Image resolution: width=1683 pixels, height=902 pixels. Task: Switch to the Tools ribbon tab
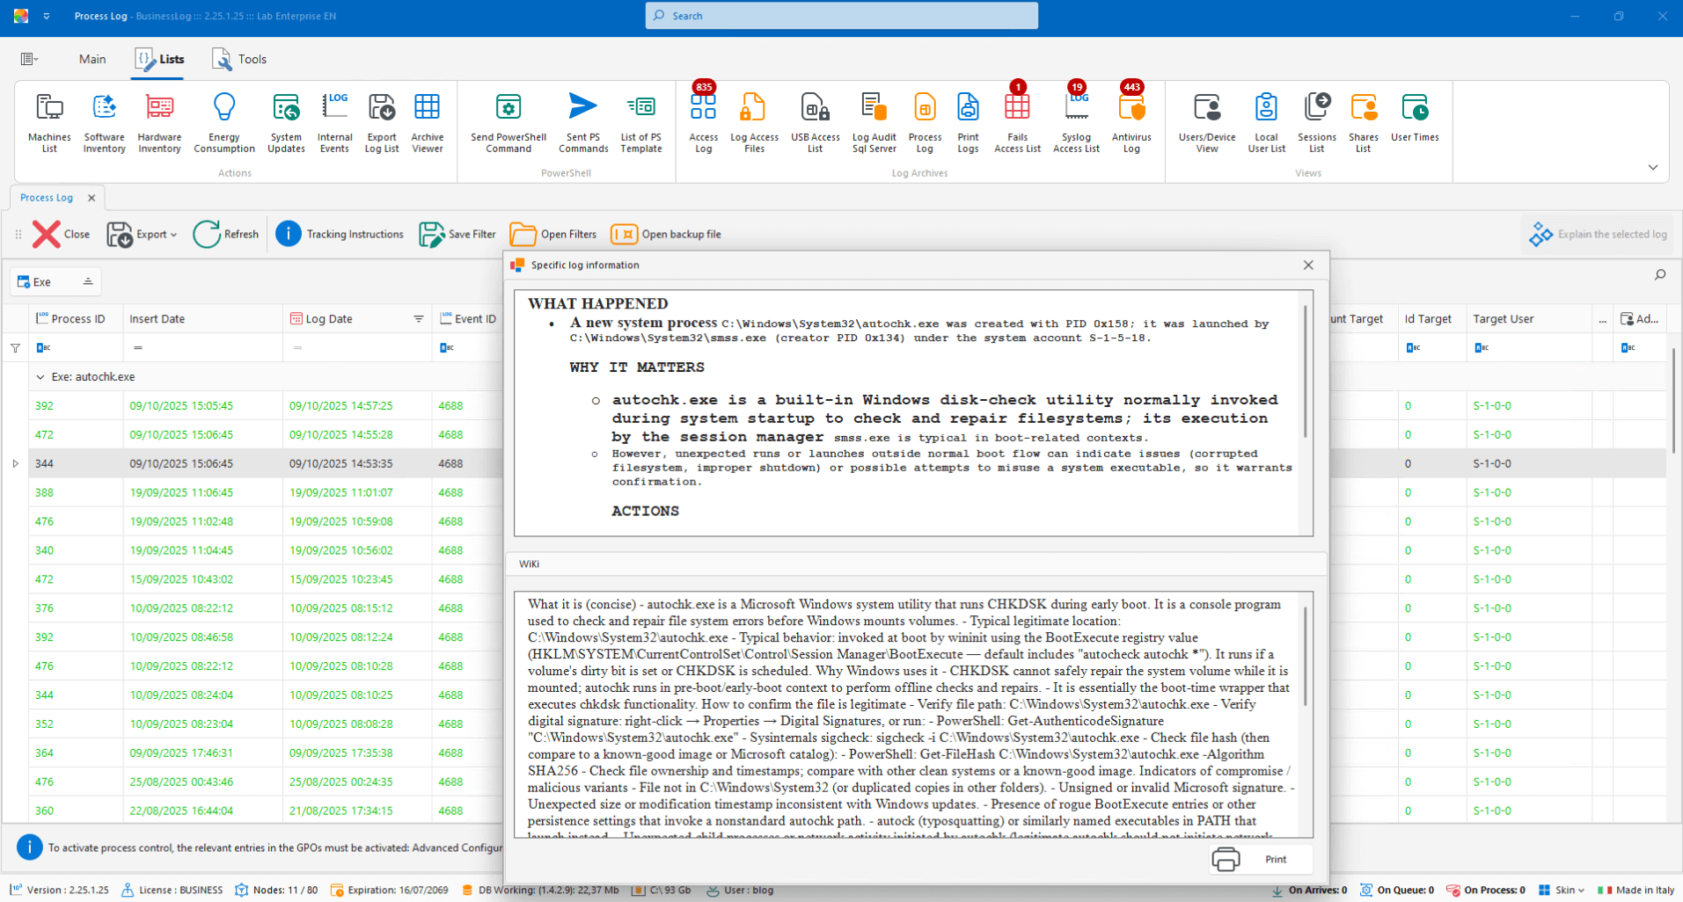(x=239, y=59)
